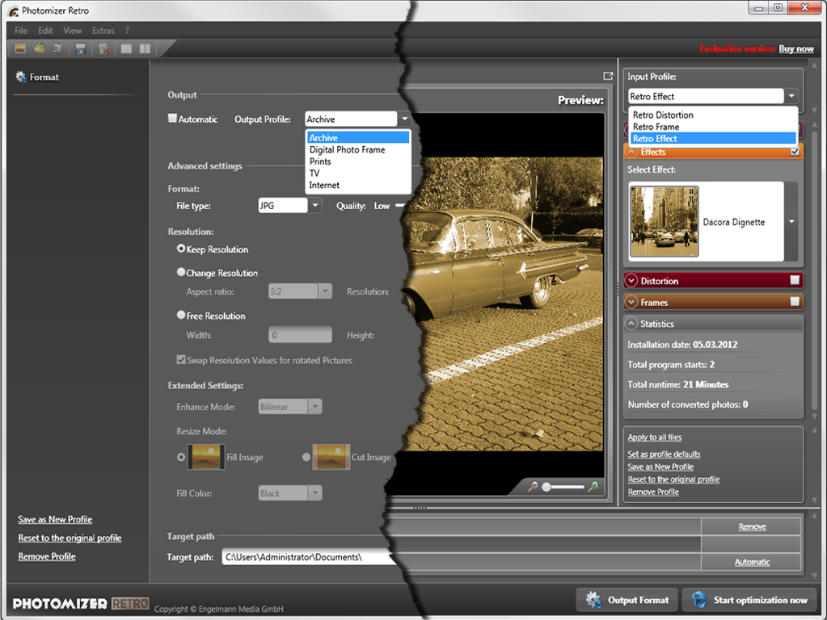Open the View menu
The height and width of the screenshot is (620, 827).
[73, 31]
